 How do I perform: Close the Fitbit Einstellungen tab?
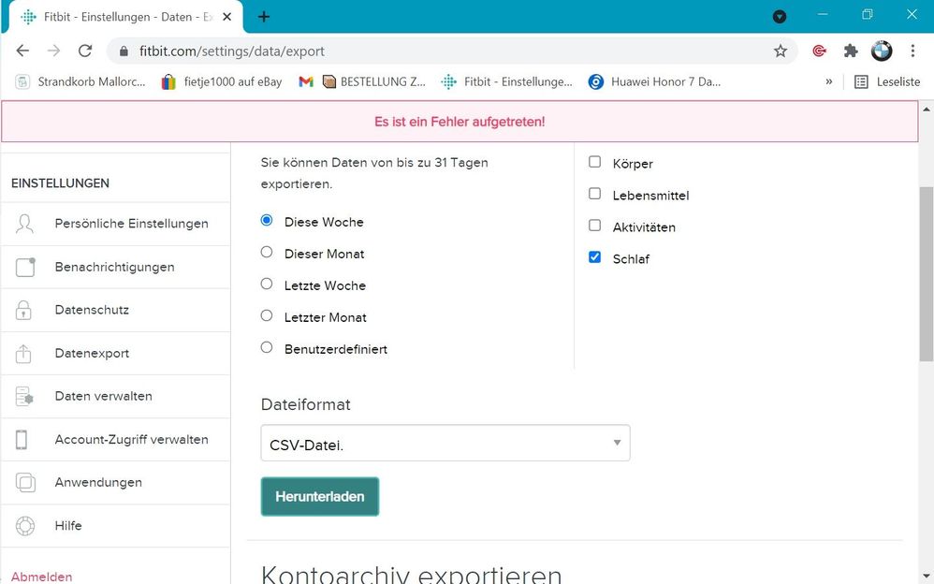coord(226,17)
